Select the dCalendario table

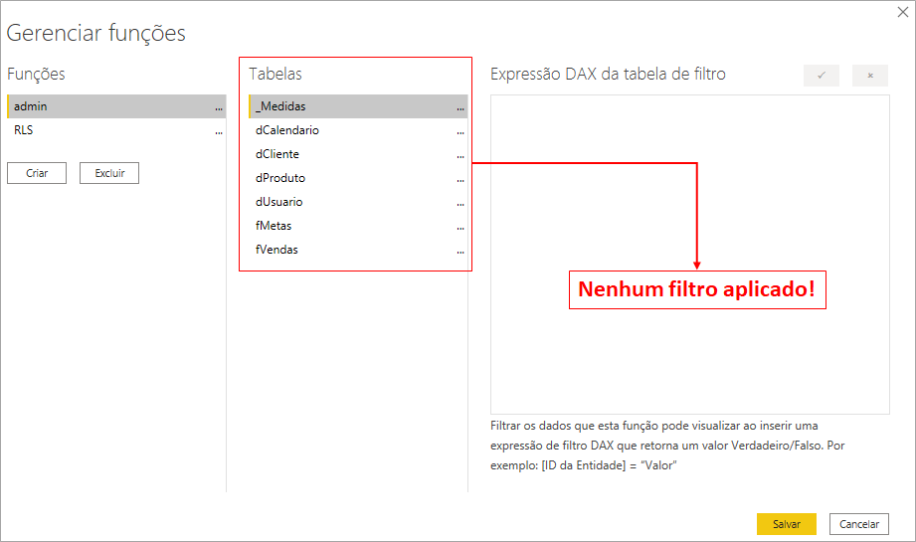pos(287,130)
